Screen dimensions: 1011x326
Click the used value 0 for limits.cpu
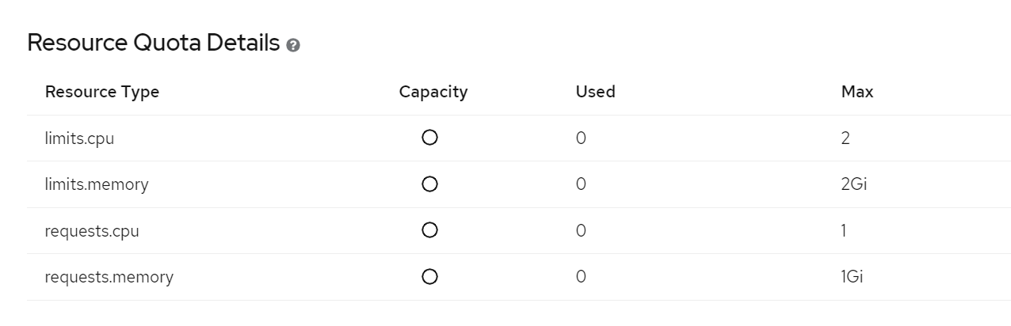pos(581,138)
